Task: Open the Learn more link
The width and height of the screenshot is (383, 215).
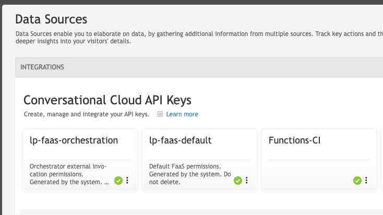Action: pyautogui.click(x=182, y=114)
